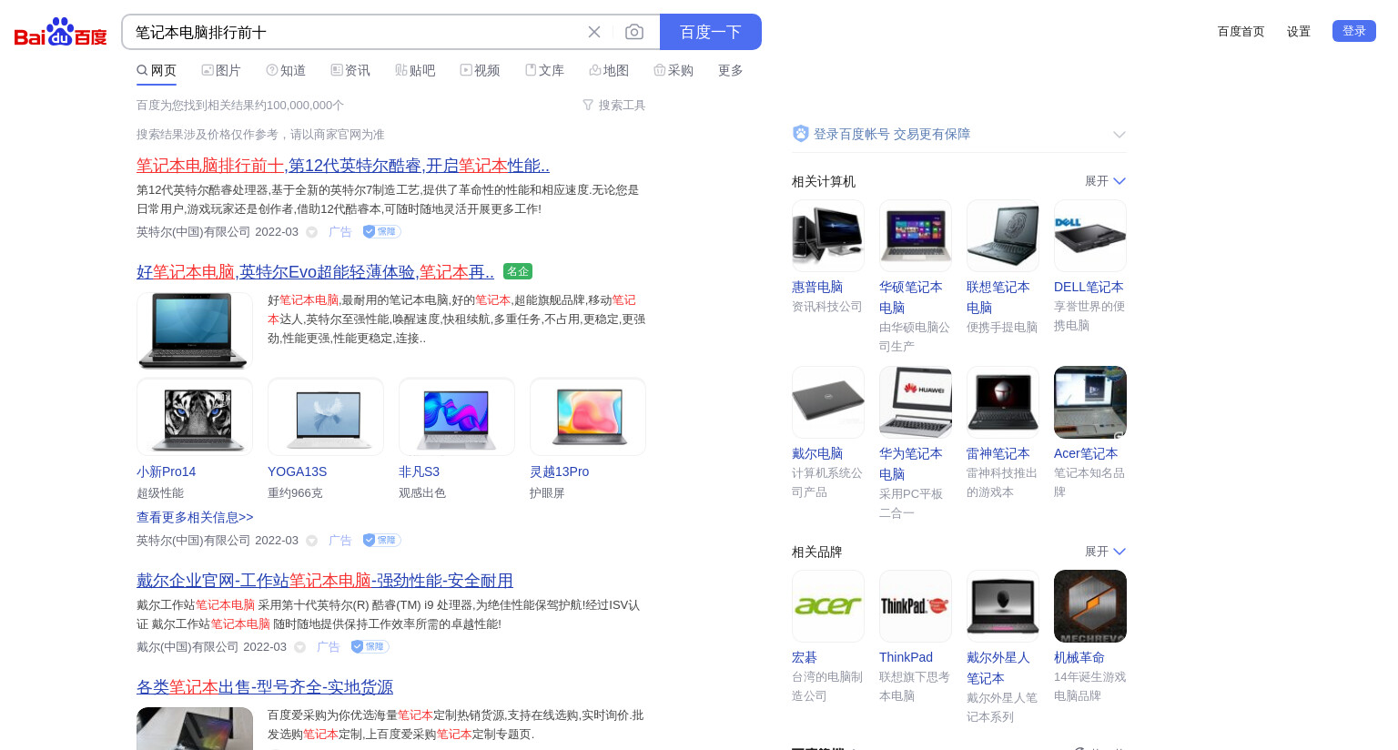
Task: Click the laptop thumbnail beside Evo result
Action: coord(195,330)
